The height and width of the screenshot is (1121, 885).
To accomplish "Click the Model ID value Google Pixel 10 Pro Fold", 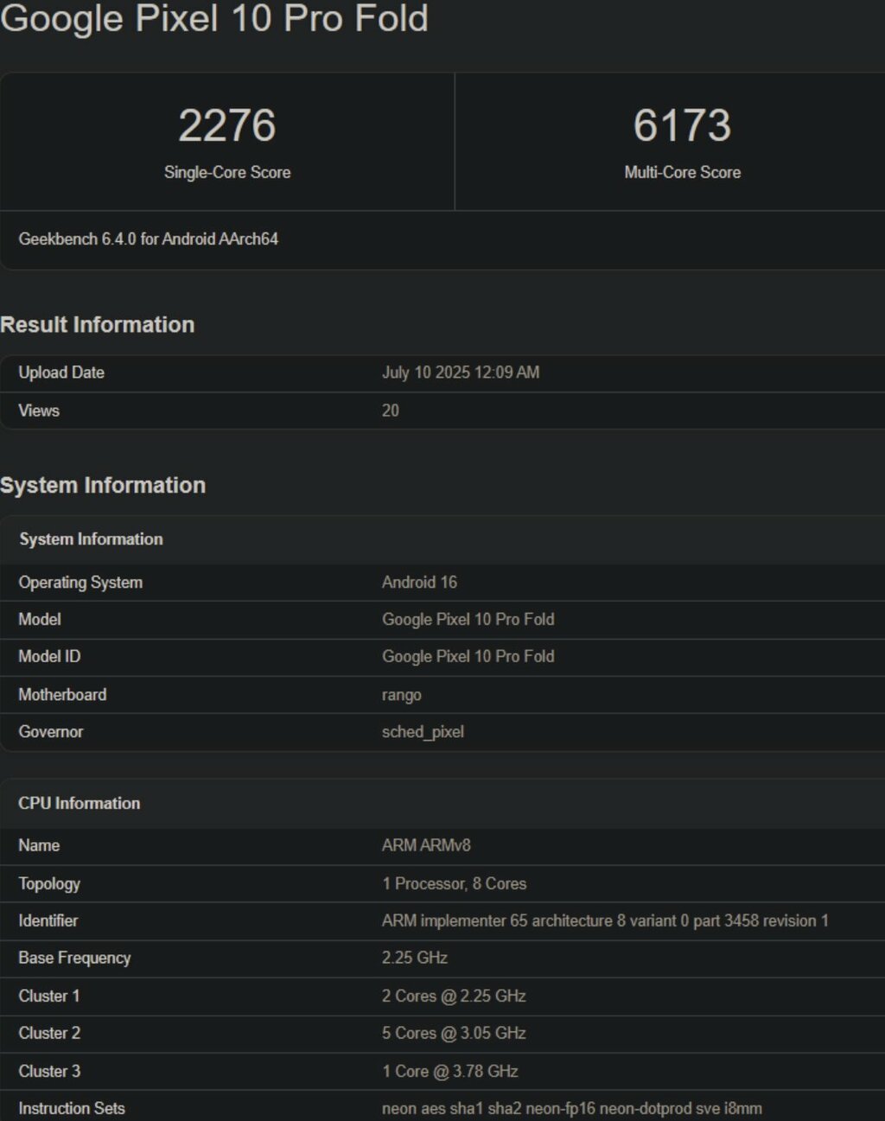I will (468, 657).
